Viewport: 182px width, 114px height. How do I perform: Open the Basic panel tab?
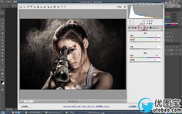click(129, 27)
